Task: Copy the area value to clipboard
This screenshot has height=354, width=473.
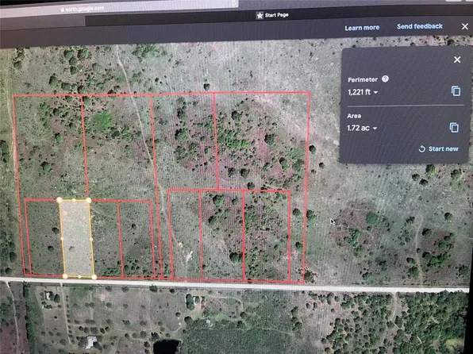Action: point(454,127)
